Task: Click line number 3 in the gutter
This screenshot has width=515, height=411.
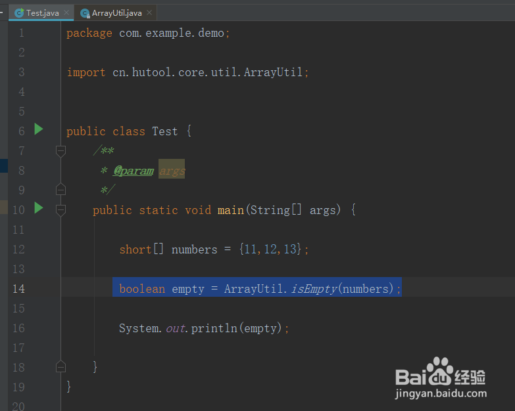Action: (22, 72)
